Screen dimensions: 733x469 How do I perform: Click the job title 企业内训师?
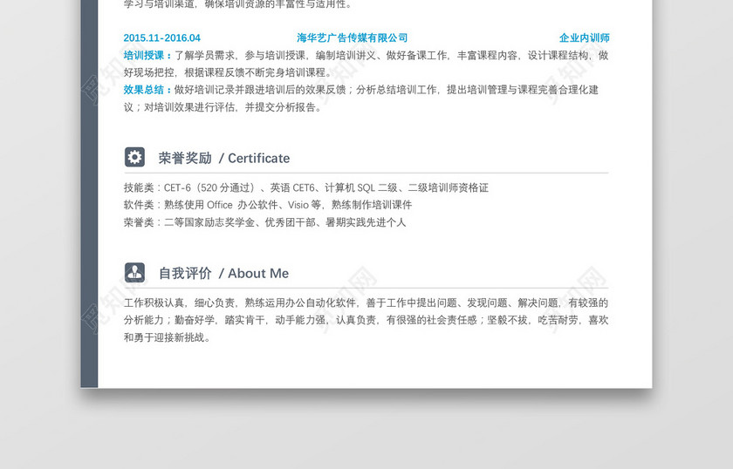tap(585, 37)
